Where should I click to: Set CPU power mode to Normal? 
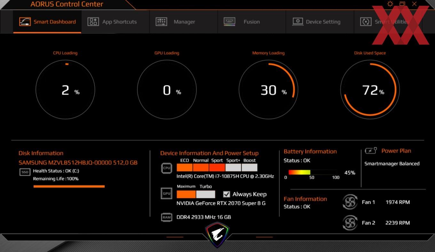pos(201,167)
